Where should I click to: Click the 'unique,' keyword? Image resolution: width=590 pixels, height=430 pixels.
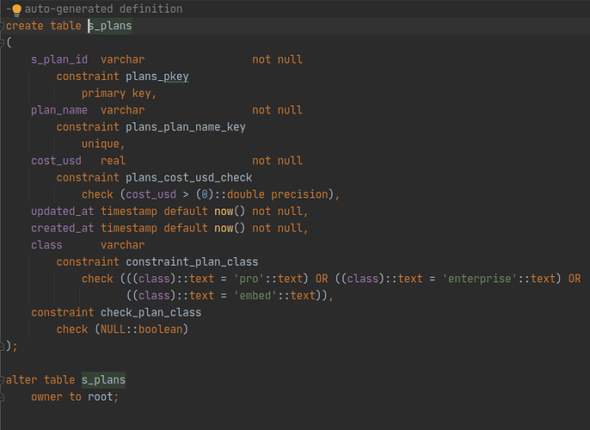(103, 144)
